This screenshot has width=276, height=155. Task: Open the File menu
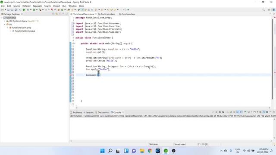click(3, 6)
